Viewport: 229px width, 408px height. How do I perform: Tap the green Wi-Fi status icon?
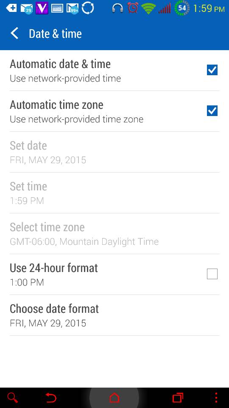point(148,8)
